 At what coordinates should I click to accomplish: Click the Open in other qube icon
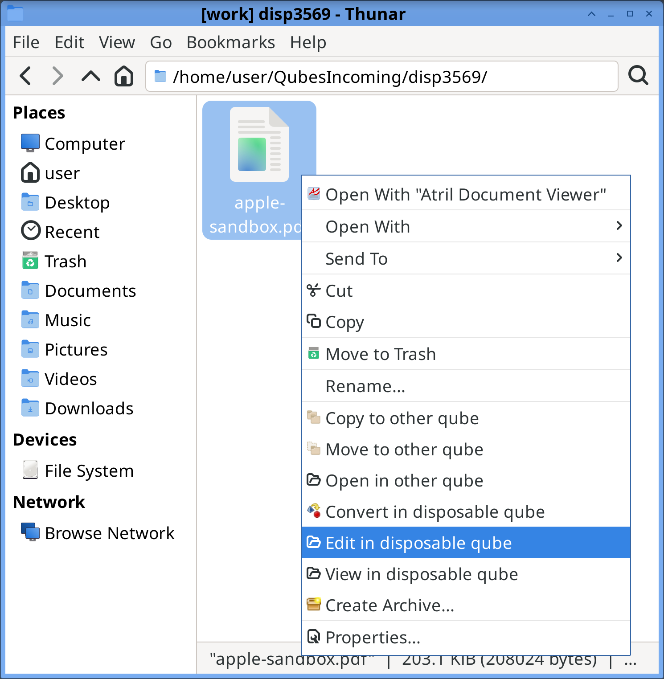314,480
